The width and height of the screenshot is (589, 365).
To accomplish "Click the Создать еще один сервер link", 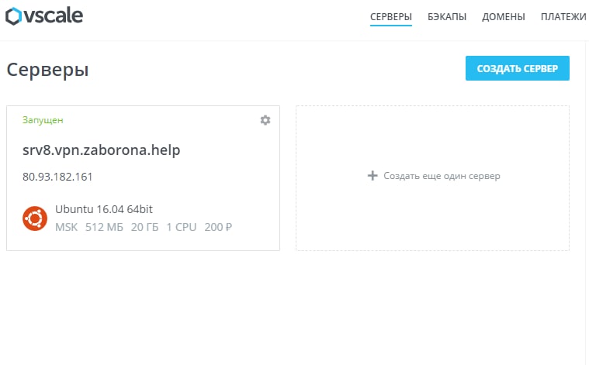I will [442, 176].
